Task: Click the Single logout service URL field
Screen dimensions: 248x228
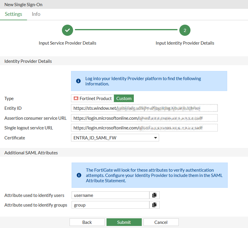Action: (144, 127)
